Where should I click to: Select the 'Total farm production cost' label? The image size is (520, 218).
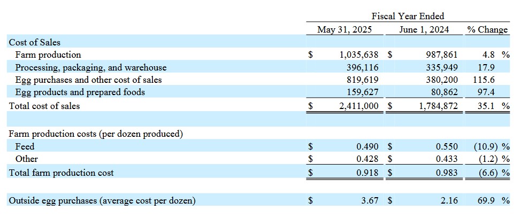[61, 173]
